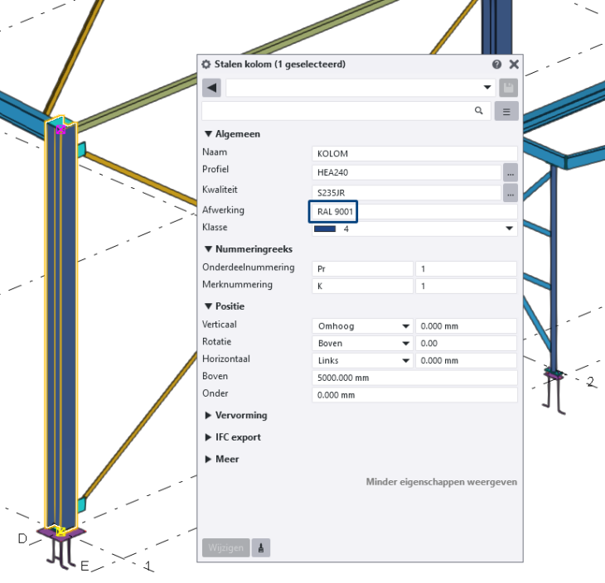Image resolution: width=605 pixels, height=583 pixels.
Task: Collapse the Positie section
Action: 208,306
